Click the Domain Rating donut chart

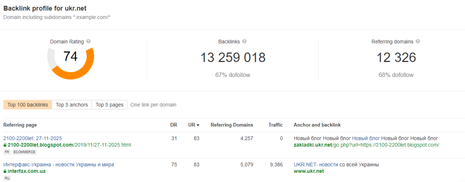point(70,60)
